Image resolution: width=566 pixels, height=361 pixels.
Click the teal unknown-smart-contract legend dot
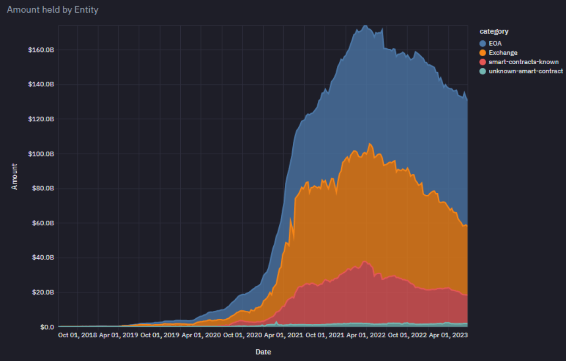483,71
